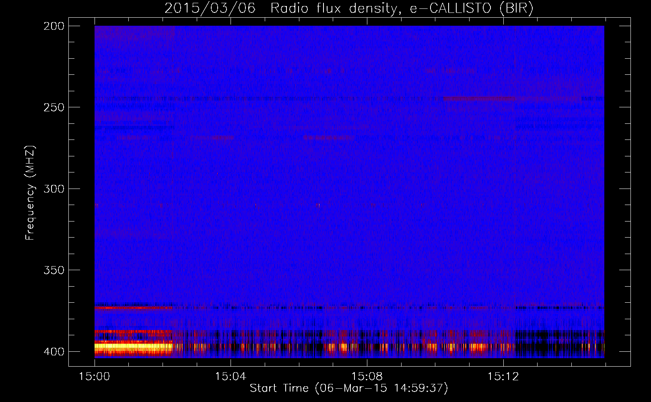Click the 'Frequency (MHZ)' axis label
The width and height of the screenshot is (651, 402).
point(30,193)
